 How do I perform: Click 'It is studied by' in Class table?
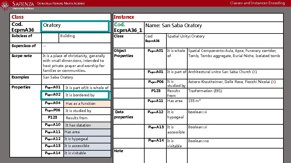78,111
